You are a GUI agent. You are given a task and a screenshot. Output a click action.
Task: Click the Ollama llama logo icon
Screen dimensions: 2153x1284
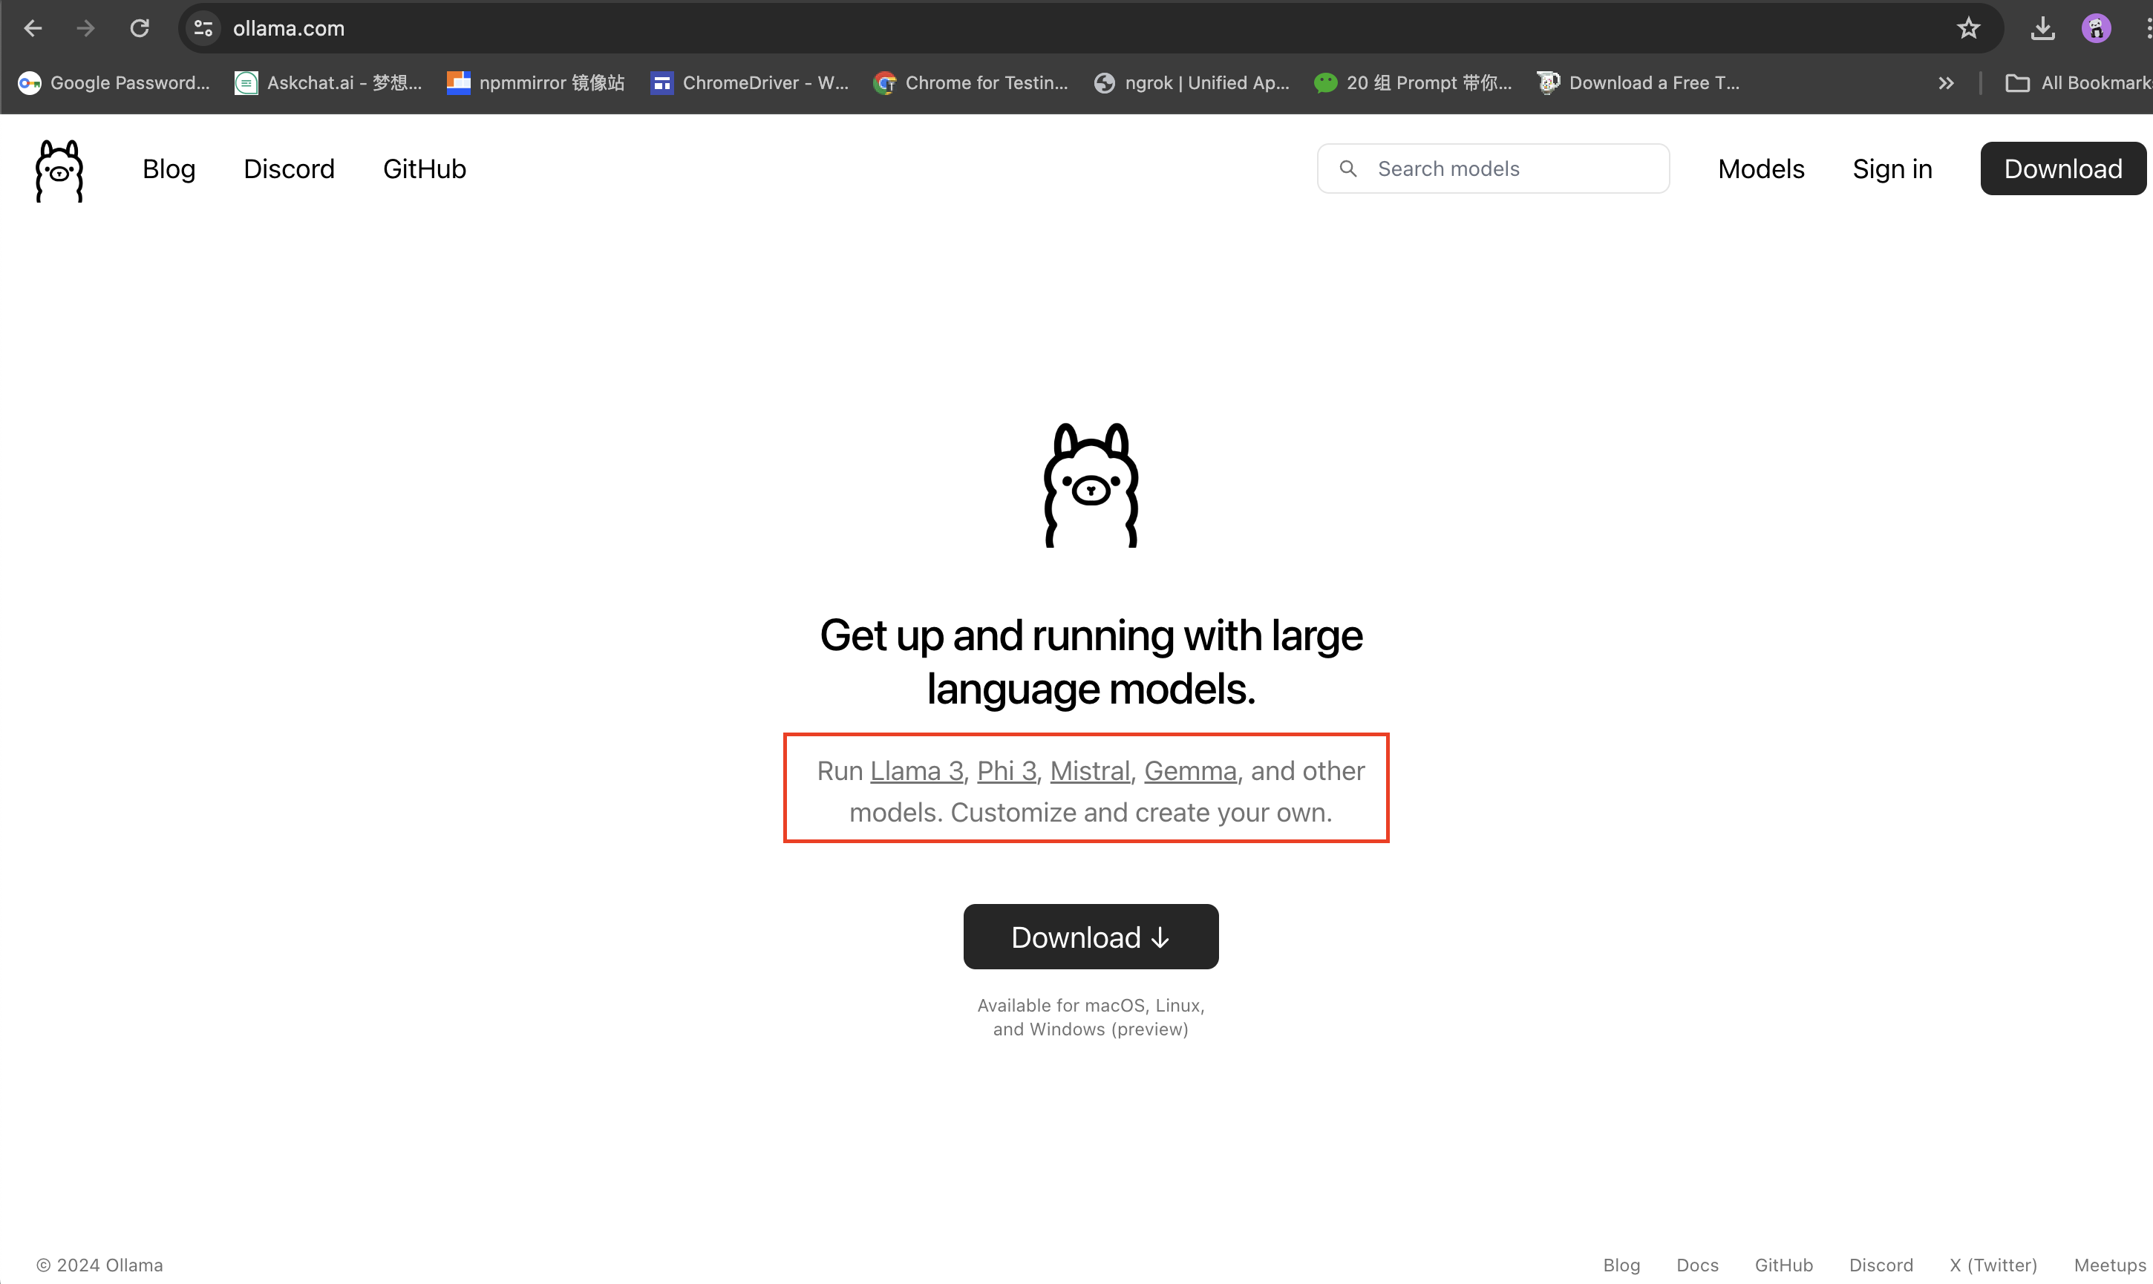[58, 168]
